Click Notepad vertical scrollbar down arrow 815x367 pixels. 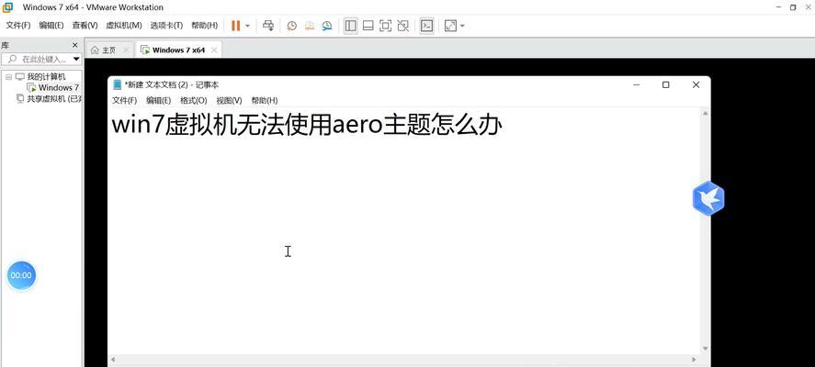point(706,349)
